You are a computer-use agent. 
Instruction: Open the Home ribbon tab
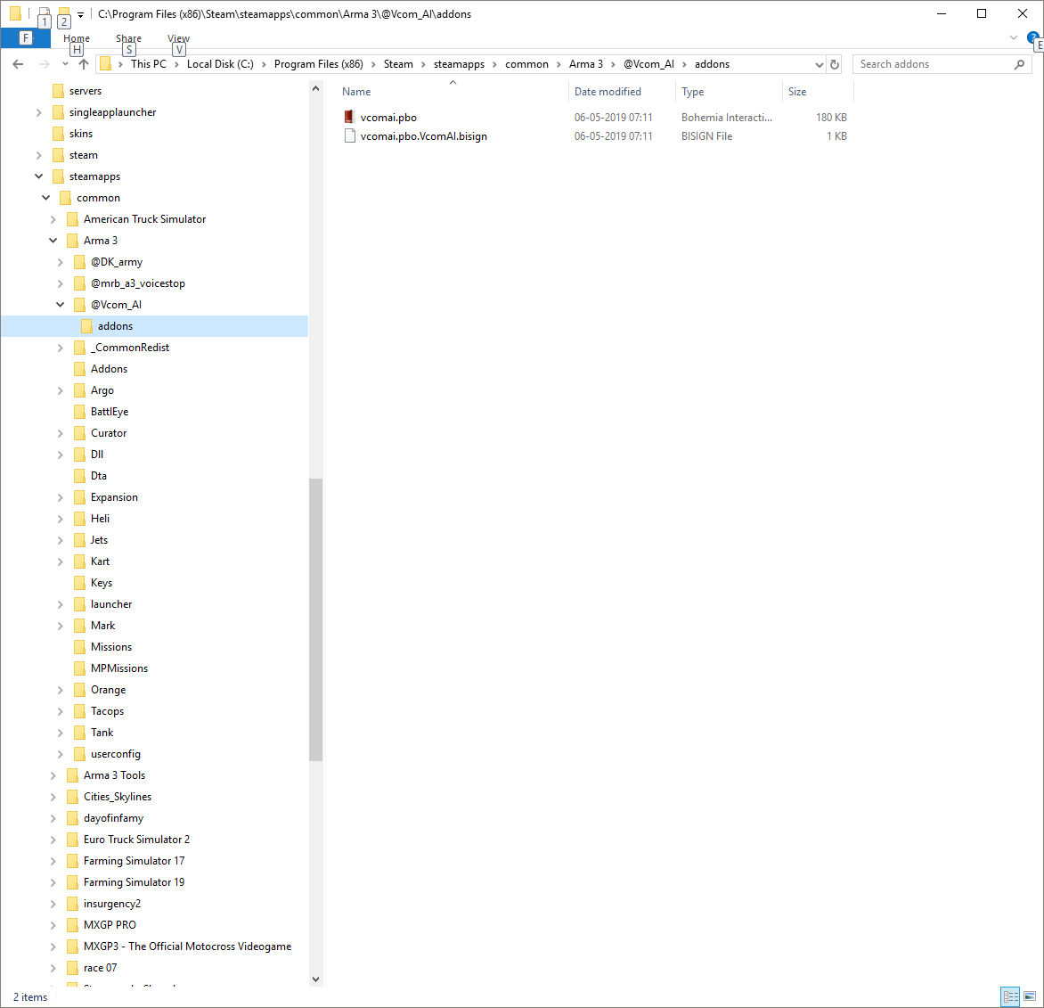pos(77,38)
